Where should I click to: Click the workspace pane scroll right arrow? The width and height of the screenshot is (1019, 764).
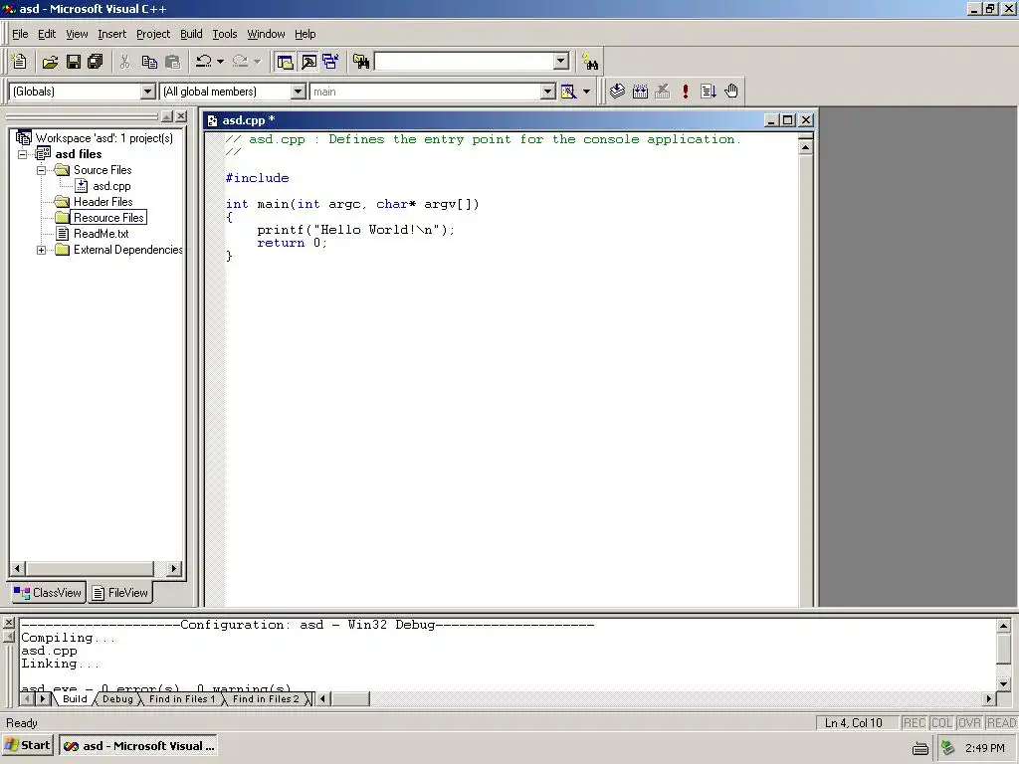pyautogui.click(x=173, y=568)
